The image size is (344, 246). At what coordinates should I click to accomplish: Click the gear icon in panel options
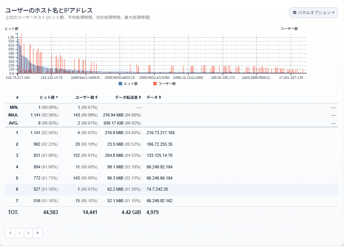pyautogui.click(x=295, y=12)
